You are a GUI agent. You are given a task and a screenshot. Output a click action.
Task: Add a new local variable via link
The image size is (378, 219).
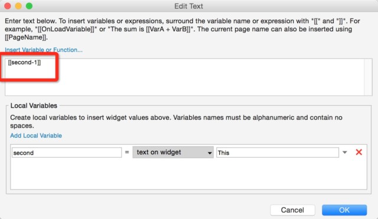click(x=36, y=135)
